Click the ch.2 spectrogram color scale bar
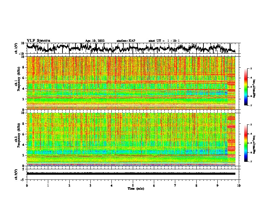 pyautogui.click(x=246, y=143)
